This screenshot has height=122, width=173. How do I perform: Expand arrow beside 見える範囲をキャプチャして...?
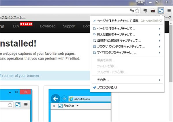click(160, 35)
